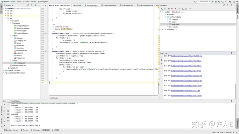This screenshot has height=134, width=239.
Task: Expand the External Libraries node
Action: [x=3, y=70]
